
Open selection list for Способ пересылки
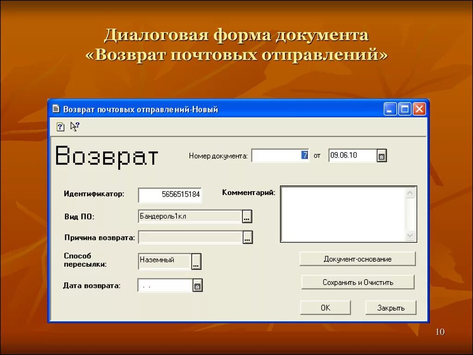pyautogui.click(x=196, y=262)
